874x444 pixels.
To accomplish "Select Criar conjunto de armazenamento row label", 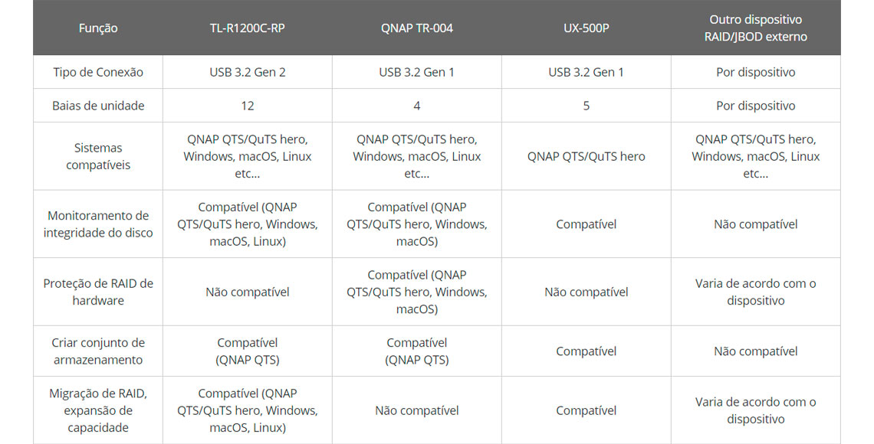I will pos(98,351).
